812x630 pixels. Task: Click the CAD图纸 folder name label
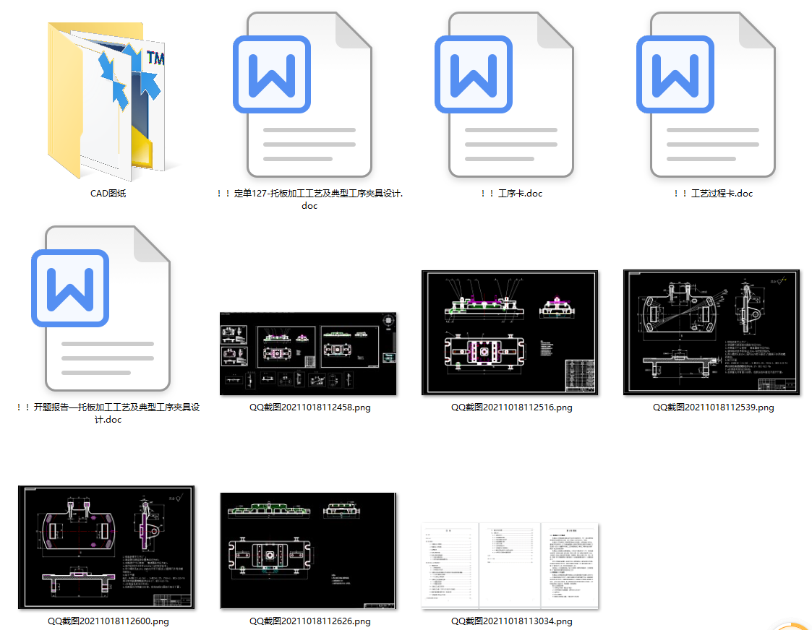point(108,194)
